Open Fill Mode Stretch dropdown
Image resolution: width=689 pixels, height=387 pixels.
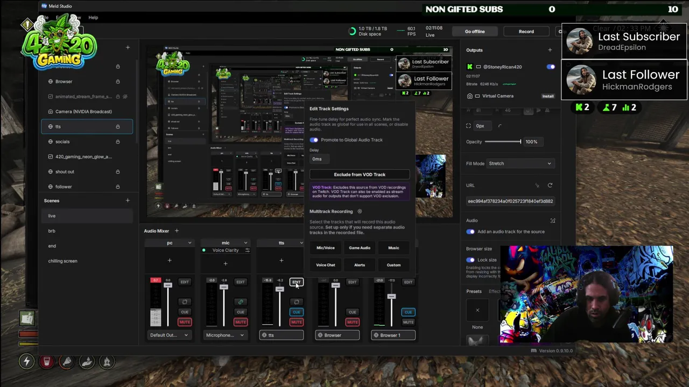(x=519, y=163)
